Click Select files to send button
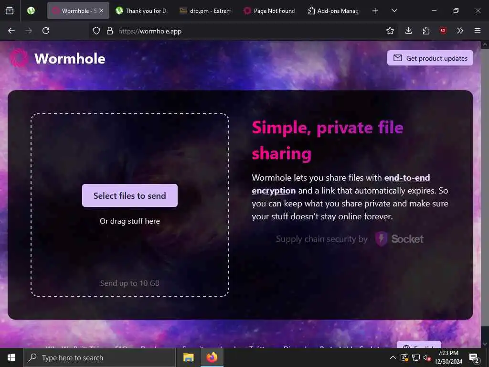This screenshot has height=367, width=489. click(130, 195)
